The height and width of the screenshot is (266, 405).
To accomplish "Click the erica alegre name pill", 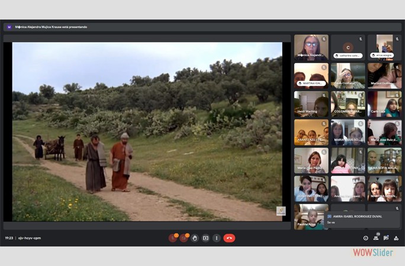I will pos(382,55).
